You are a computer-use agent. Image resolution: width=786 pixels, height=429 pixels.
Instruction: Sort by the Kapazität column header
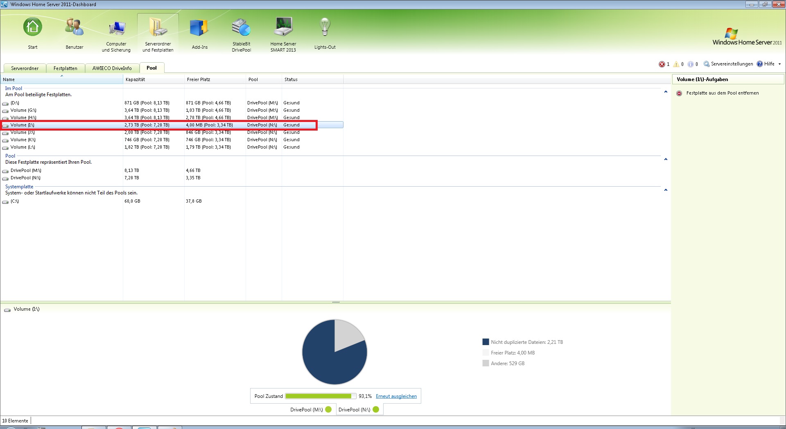coord(154,79)
